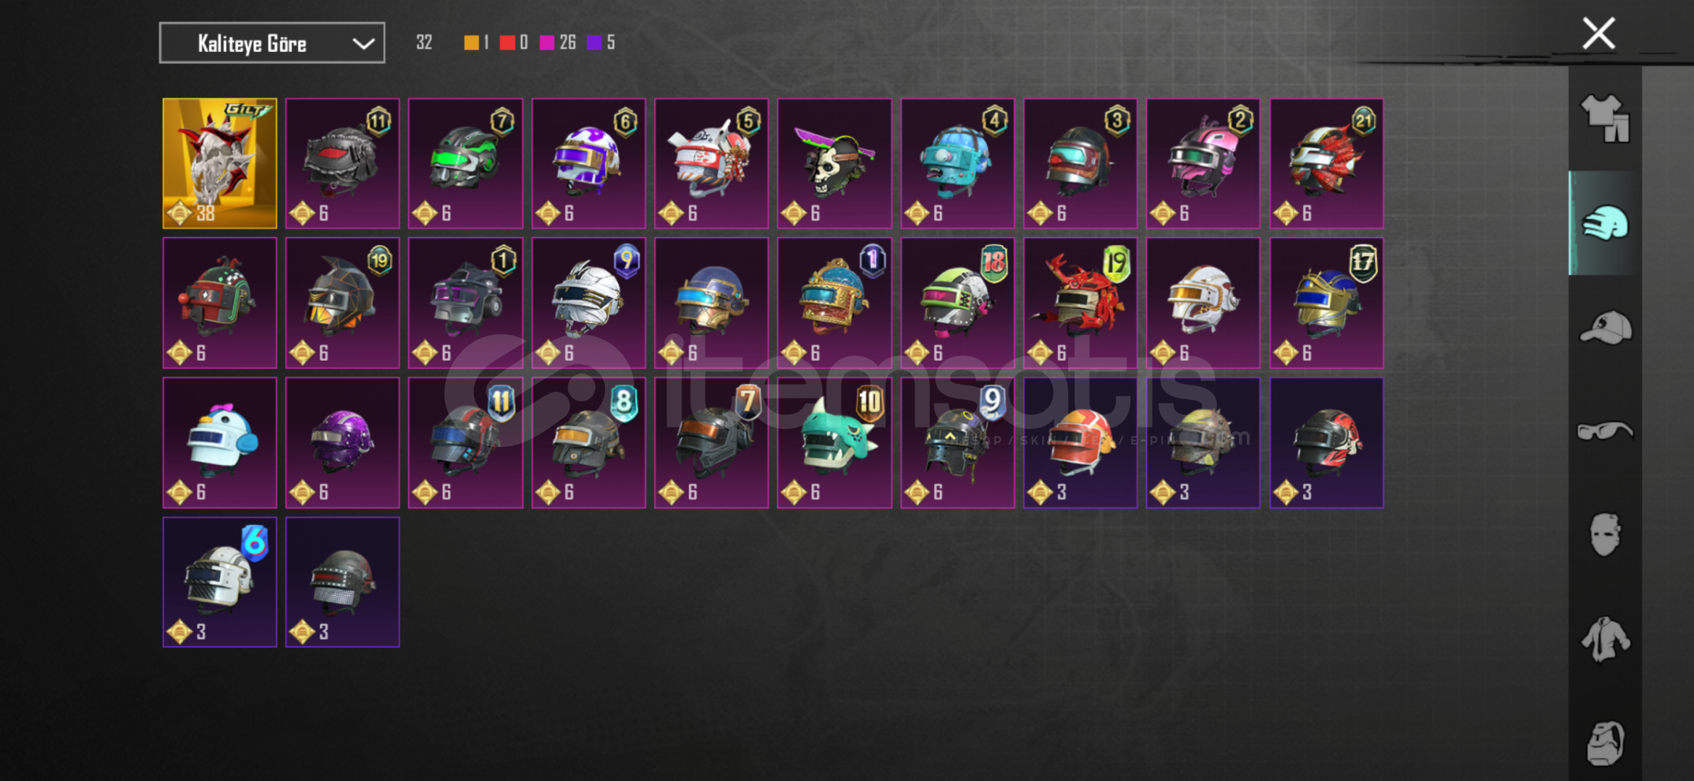Filter by pink quality count 26
Screen dimensions: 1694x781
pyautogui.click(x=558, y=43)
